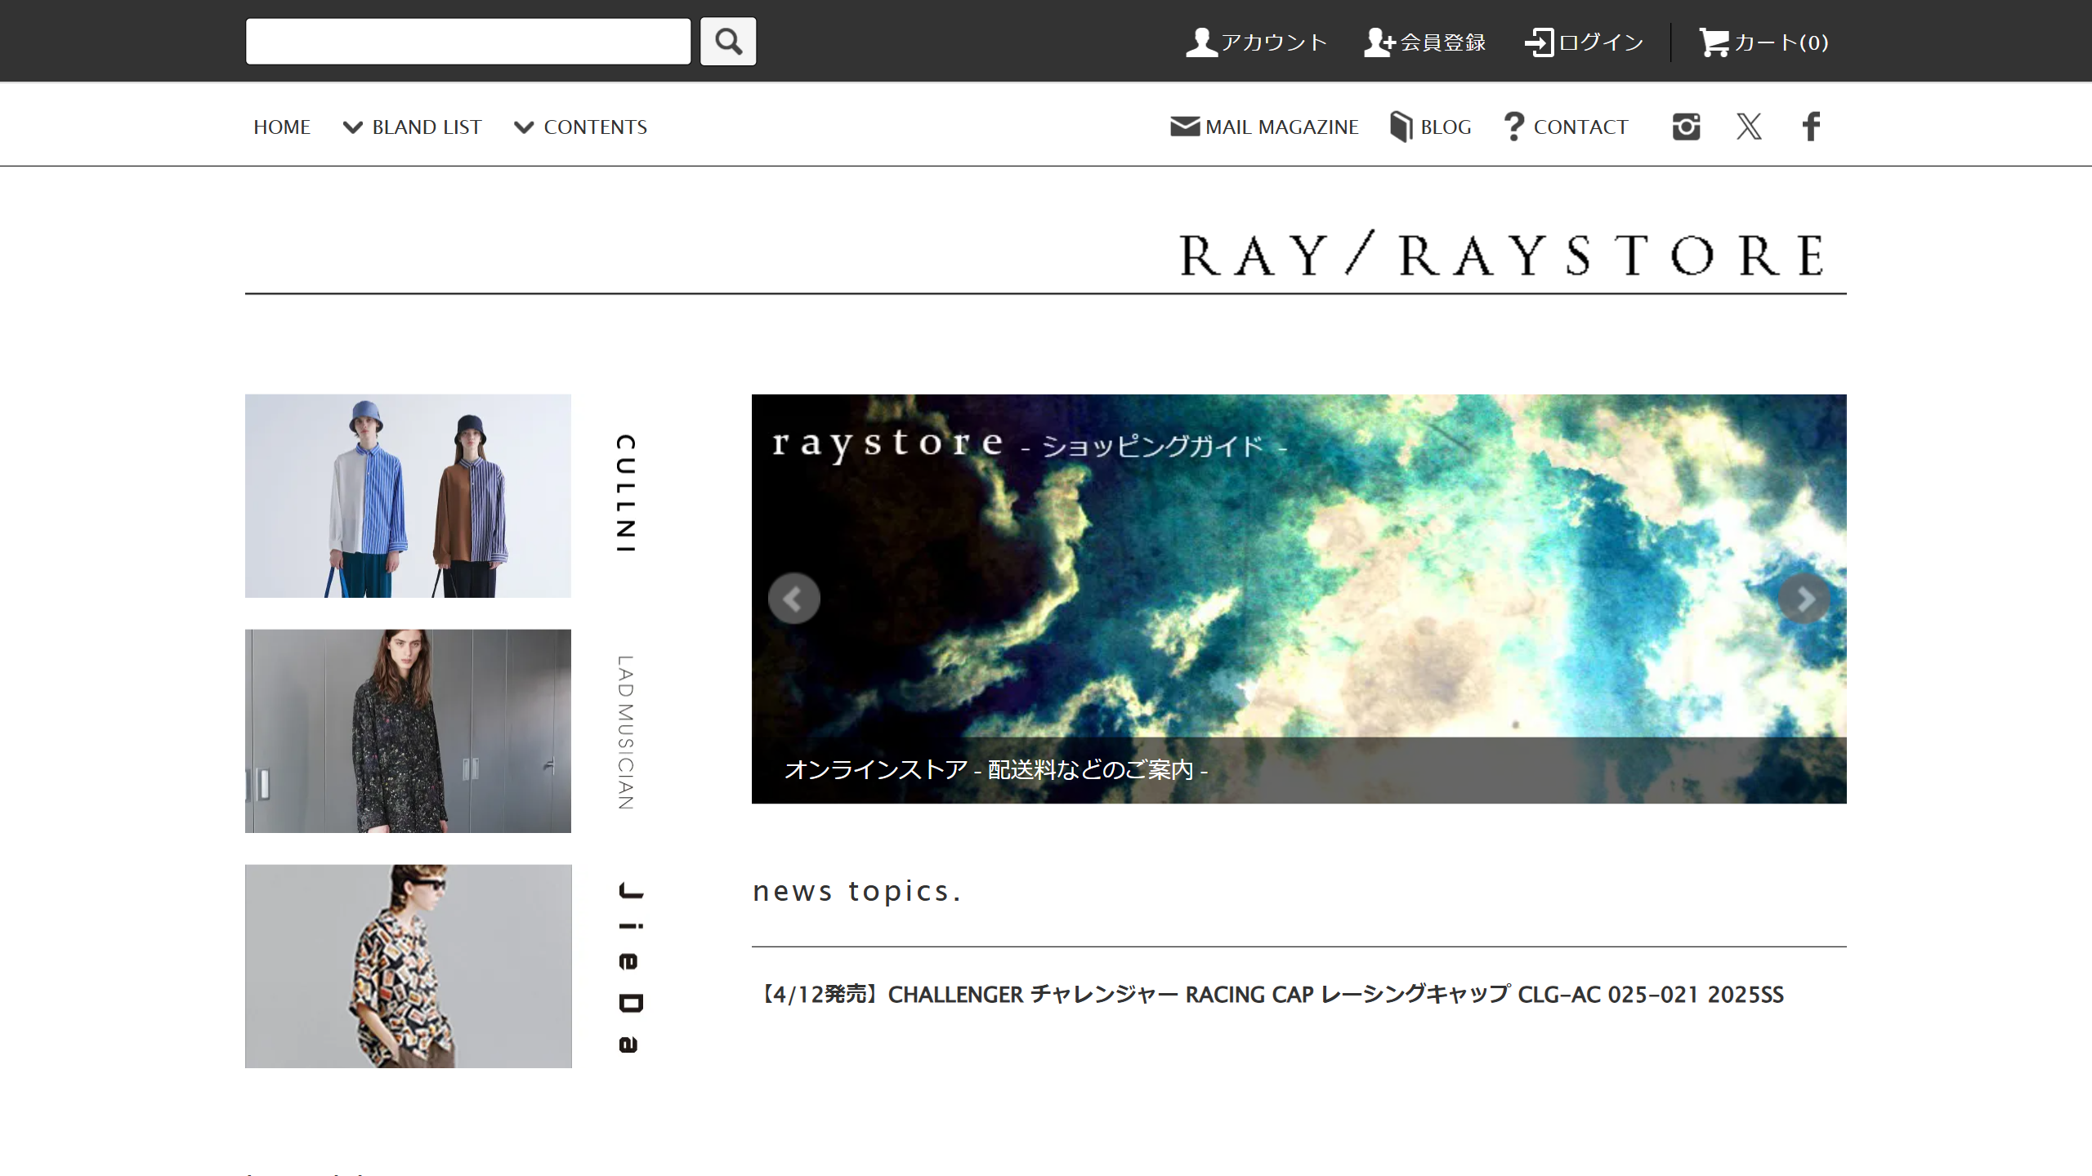Click the LAD MUSICIAN vertical label
2092x1176 pixels.
pos(626,732)
